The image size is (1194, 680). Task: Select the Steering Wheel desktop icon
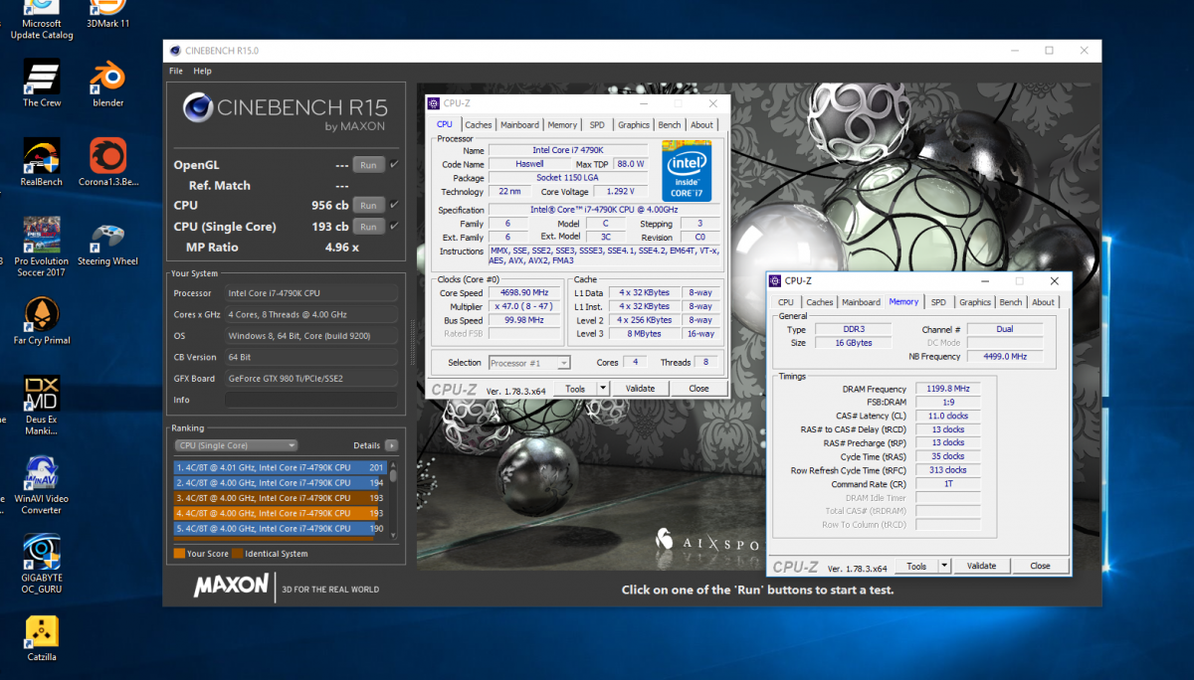click(108, 245)
